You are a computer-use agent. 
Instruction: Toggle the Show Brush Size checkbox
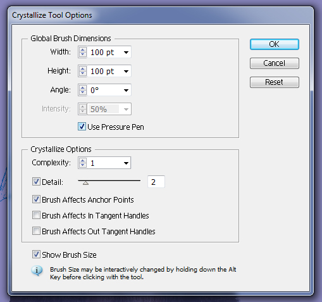(x=36, y=255)
